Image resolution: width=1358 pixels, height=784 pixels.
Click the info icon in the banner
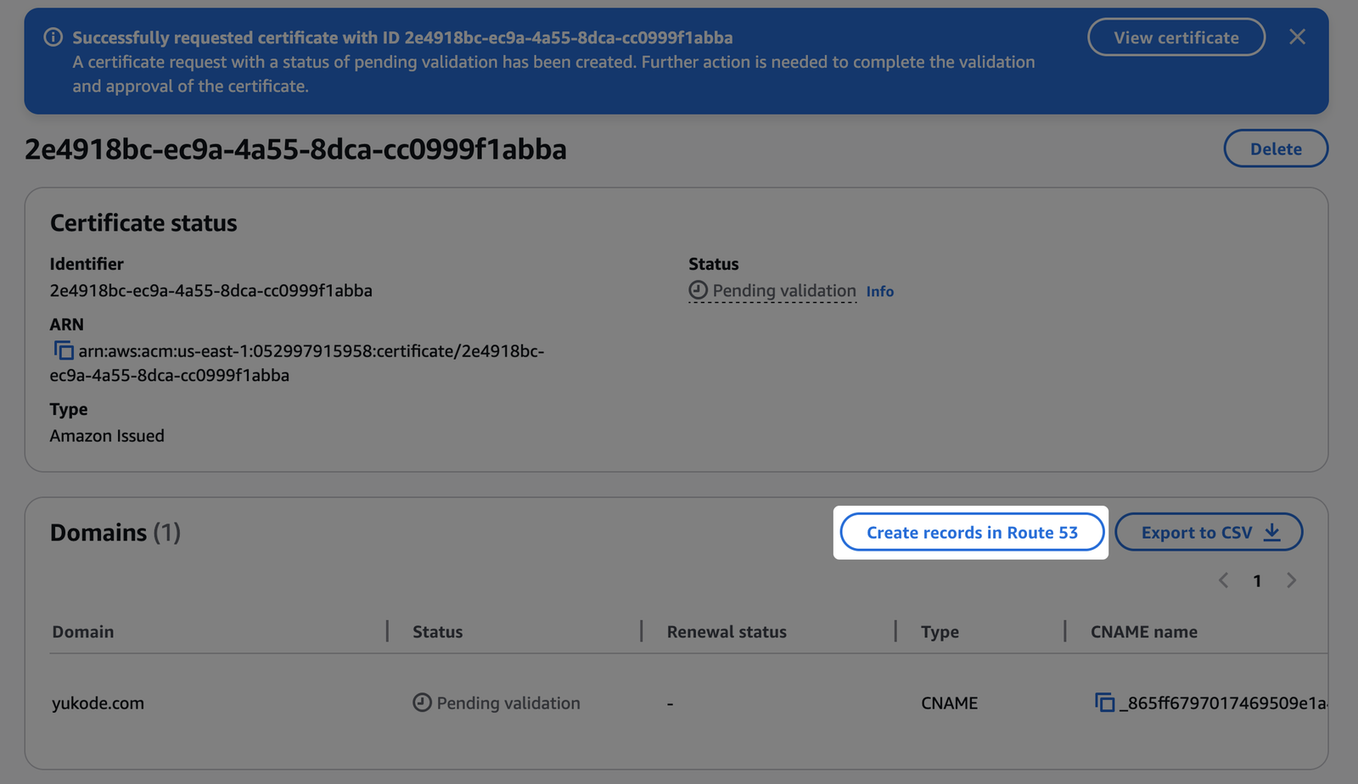[53, 37]
